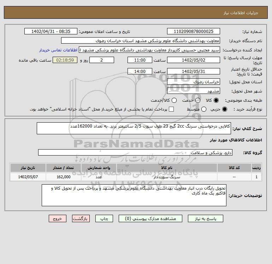This screenshot has height=264, width=272.
Task: Click the چاپ print button
Action: click(104, 219)
